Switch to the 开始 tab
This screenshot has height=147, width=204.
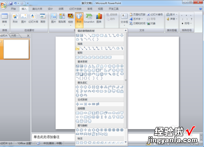[13, 9]
